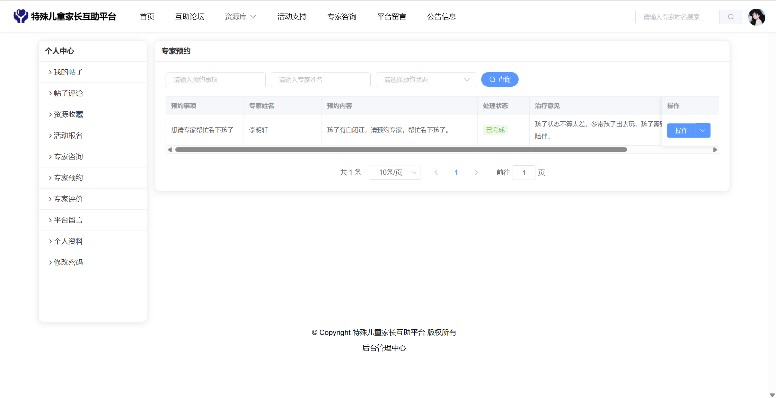
Task: Click the search magnifier icon in header
Action: click(x=731, y=17)
